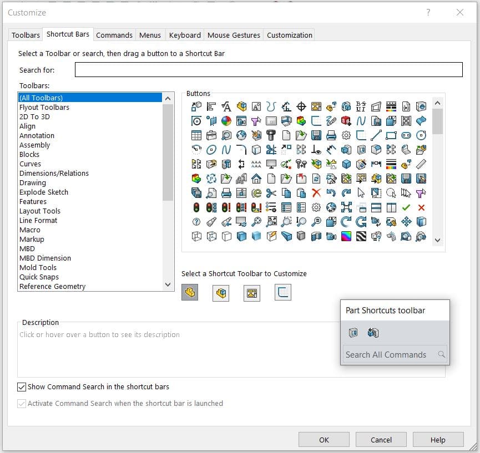Choose the Drawing shortcut toolbar icon
This screenshot has width=480, height=453.
tap(252, 293)
